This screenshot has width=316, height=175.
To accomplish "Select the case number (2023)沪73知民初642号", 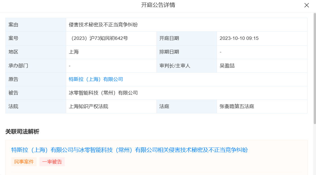I will pos(98,38).
